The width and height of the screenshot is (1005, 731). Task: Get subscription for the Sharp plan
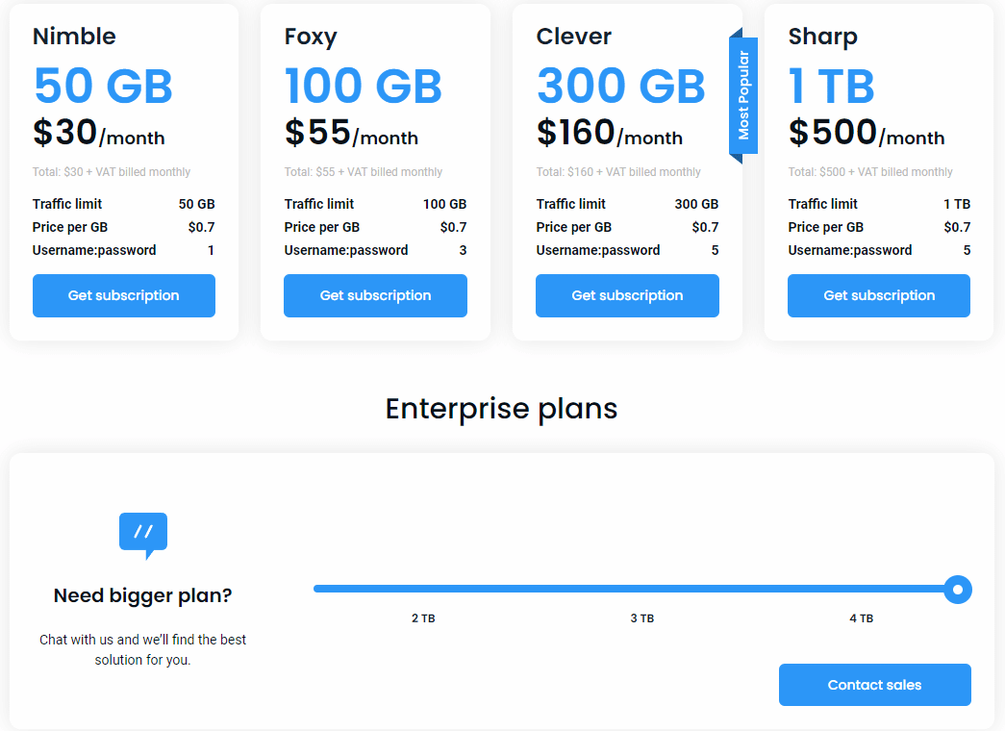pos(878,295)
